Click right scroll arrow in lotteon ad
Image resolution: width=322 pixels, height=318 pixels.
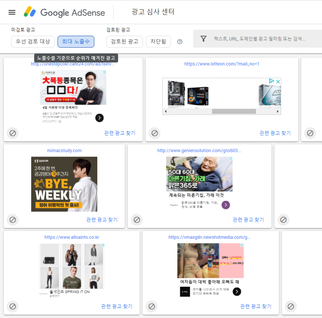point(278,111)
